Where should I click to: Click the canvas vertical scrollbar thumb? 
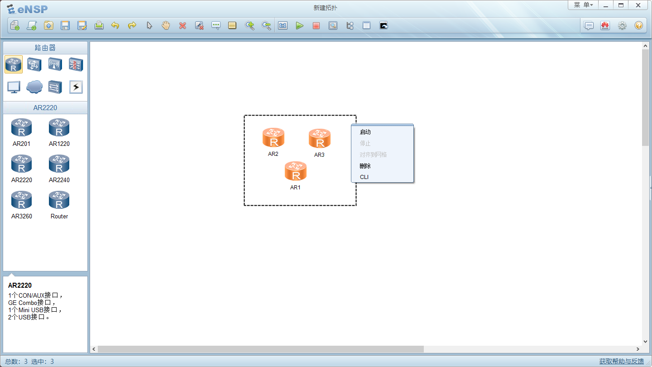(646, 97)
